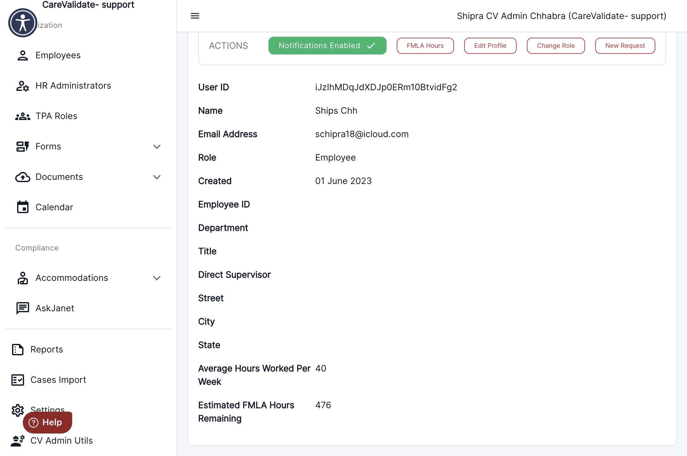Expand the Documents submenu chevron
This screenshot has width=687, height=456.
pyautogui.click(x=157, y=177)
